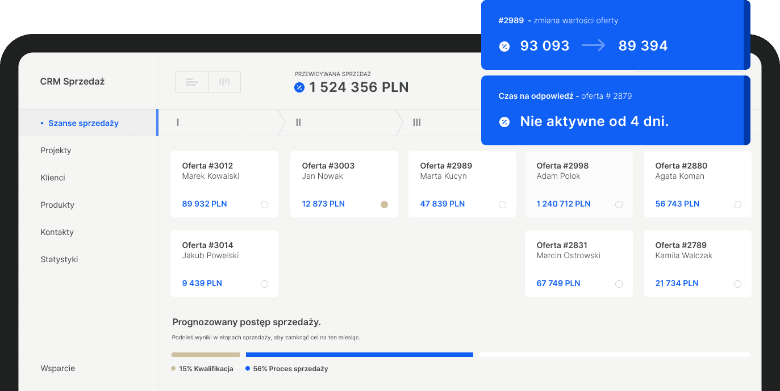Mark the status circle on Oferta #2789
The image size is (780, 391).
point(737,284)
